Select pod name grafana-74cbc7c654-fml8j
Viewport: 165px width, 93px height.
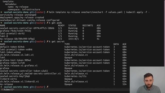point(15,31)
